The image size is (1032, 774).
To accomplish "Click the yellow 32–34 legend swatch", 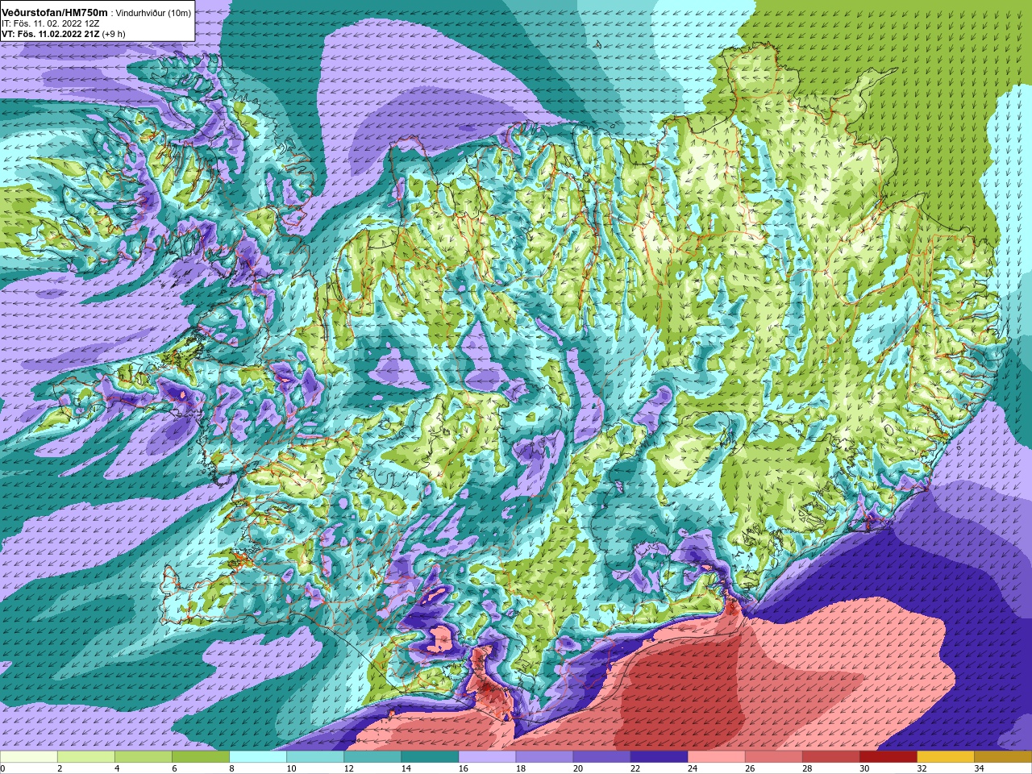I will 945,757.
